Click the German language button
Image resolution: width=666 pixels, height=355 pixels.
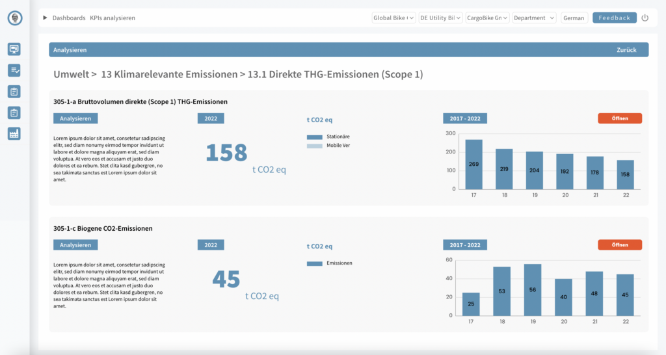574,18
